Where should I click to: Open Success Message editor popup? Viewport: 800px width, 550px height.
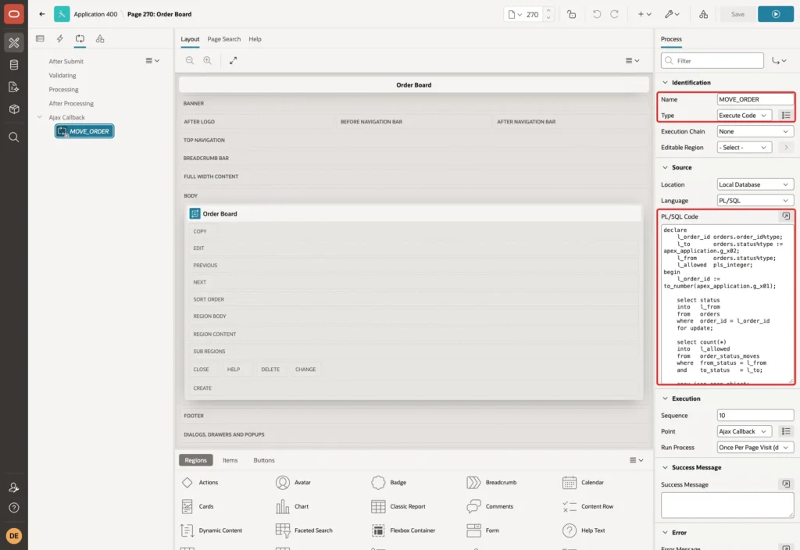(x=786, y=484)
